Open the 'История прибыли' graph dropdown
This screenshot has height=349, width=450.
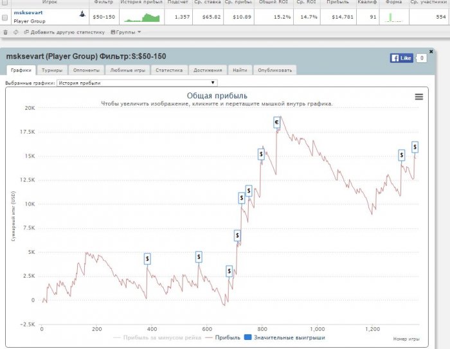click(137, 83)
